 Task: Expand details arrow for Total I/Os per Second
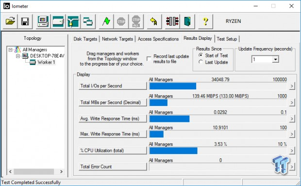point(292,86)
